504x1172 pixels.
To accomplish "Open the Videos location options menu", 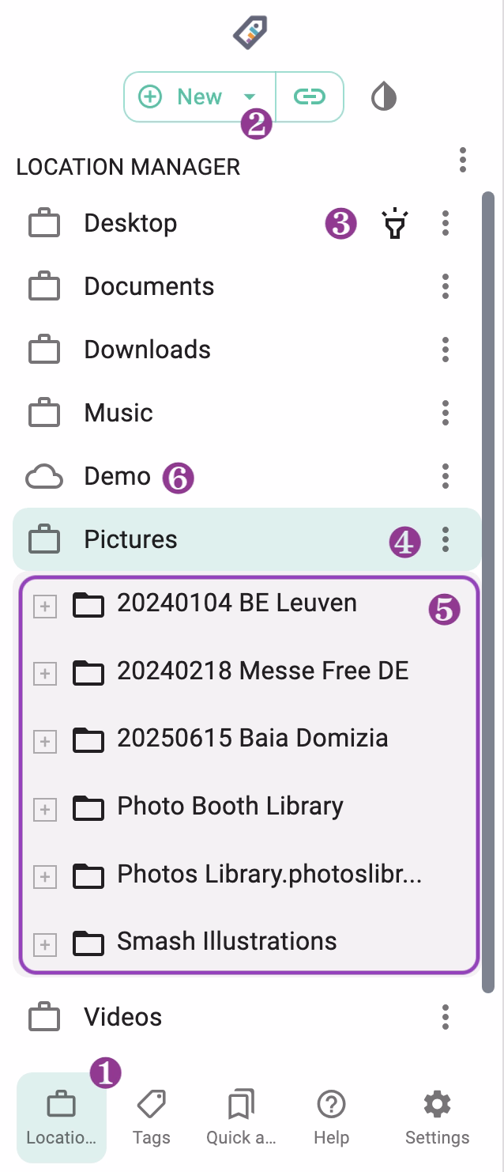I will point(446,1017).
